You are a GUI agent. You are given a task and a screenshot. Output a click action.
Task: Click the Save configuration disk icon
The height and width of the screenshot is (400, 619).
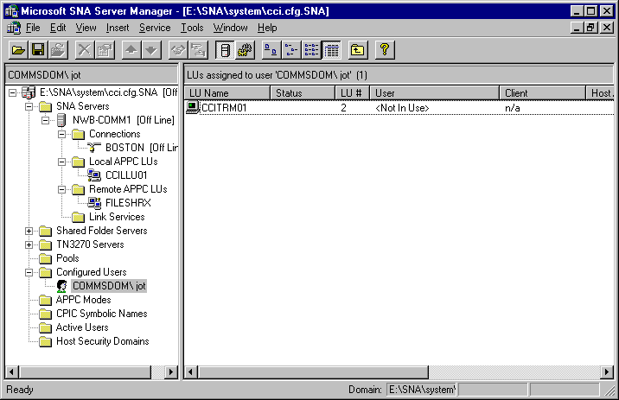click(38, 49)
